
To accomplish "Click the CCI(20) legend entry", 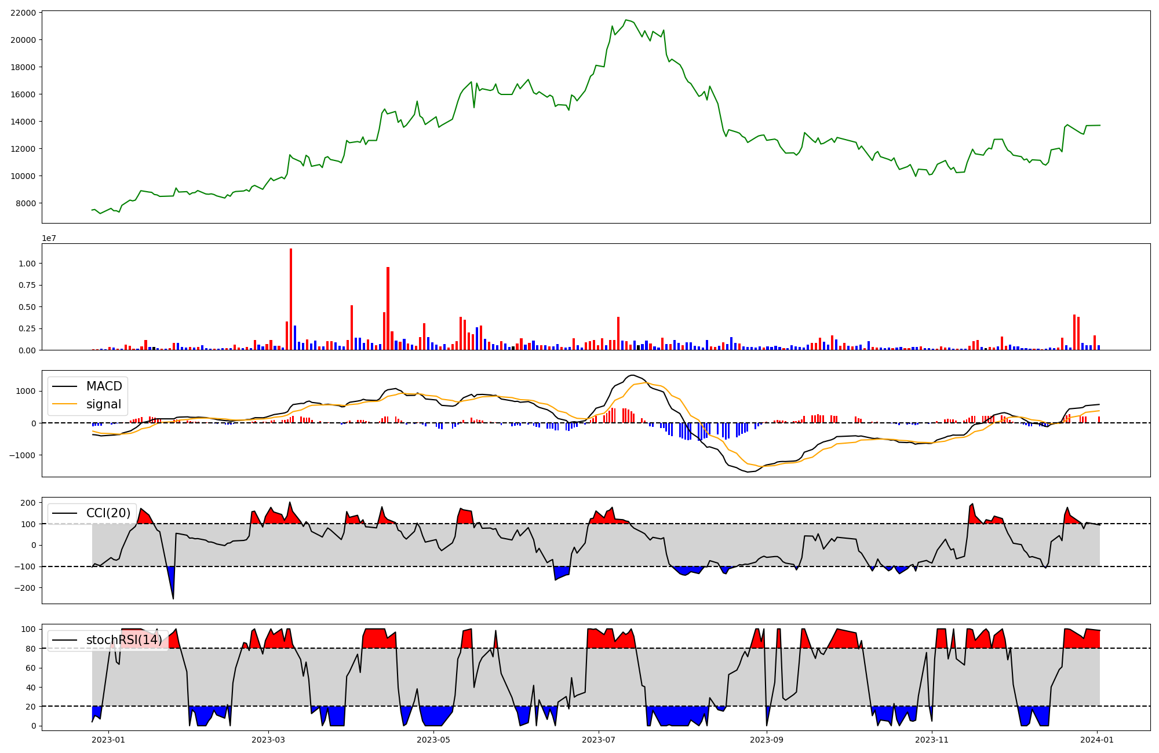I will (108, 513).
